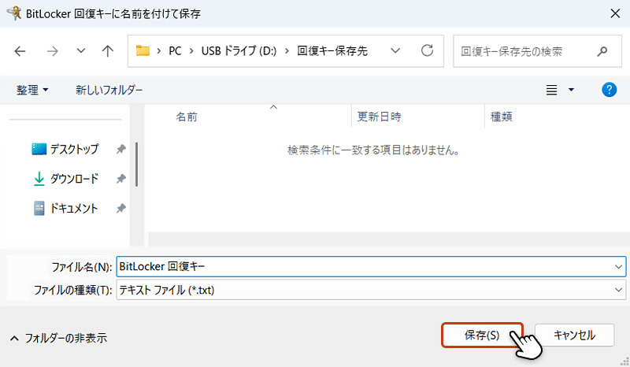Click the search magnifier icon
The height and width of the screenshot is (367, 630).
[x=602, y=51]
